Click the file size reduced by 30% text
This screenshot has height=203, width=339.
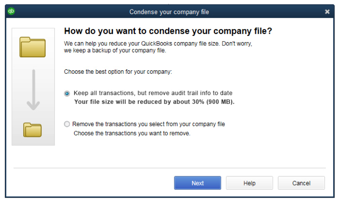154,102
